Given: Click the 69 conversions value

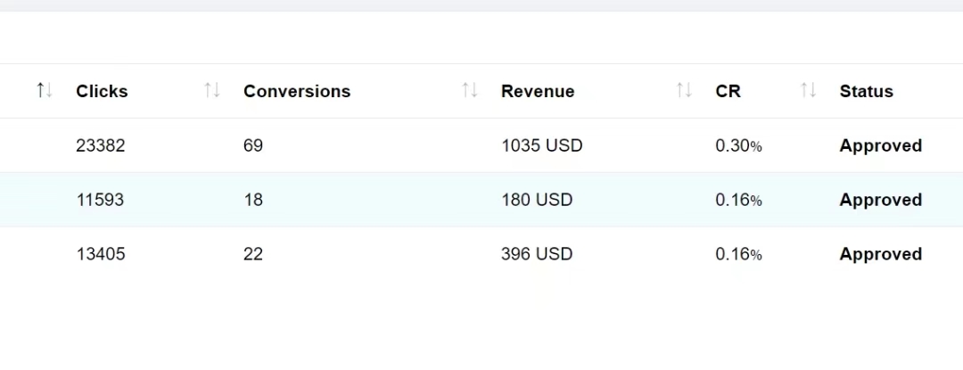Looking at the screenshot, I should click(x=253, y=145).
